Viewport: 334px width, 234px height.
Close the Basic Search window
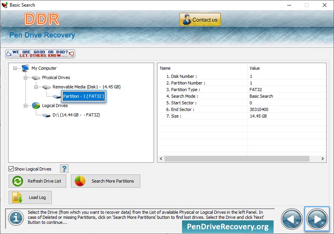point(324,5)
